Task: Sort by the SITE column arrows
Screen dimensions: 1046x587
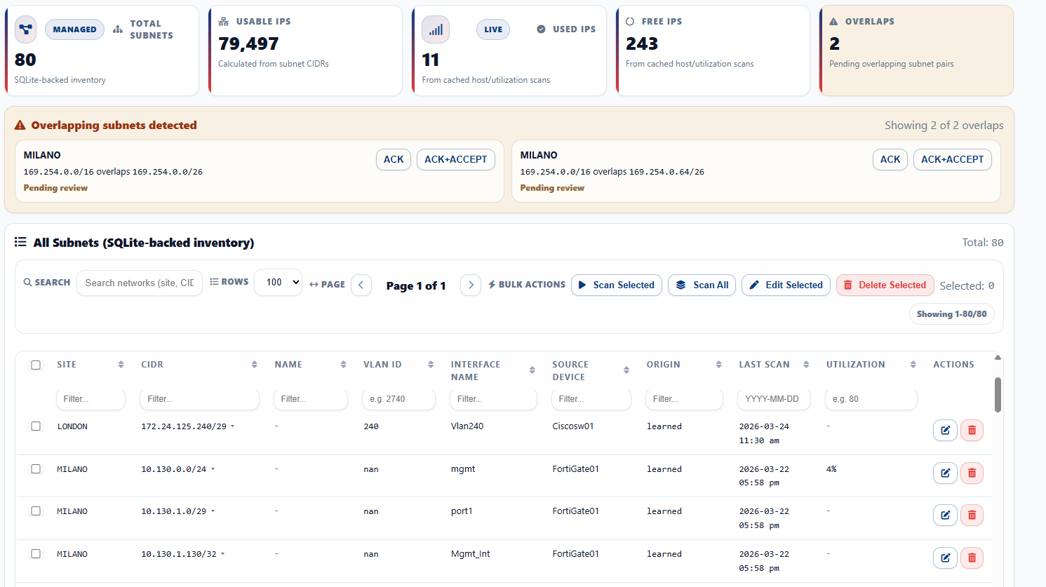Action: click(x=121, y=365)
